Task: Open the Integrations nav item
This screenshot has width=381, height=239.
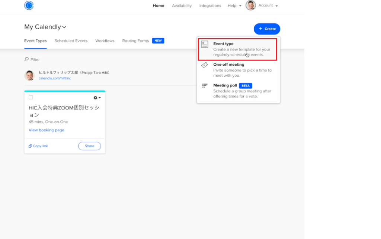Action: 210,6
